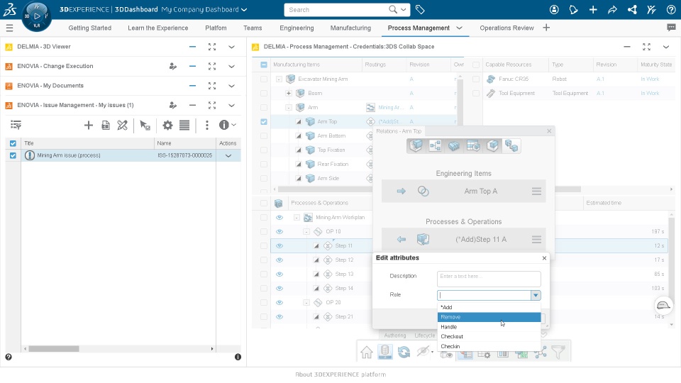
Task: Open issue settings gear icon
Action: (167, 126)
